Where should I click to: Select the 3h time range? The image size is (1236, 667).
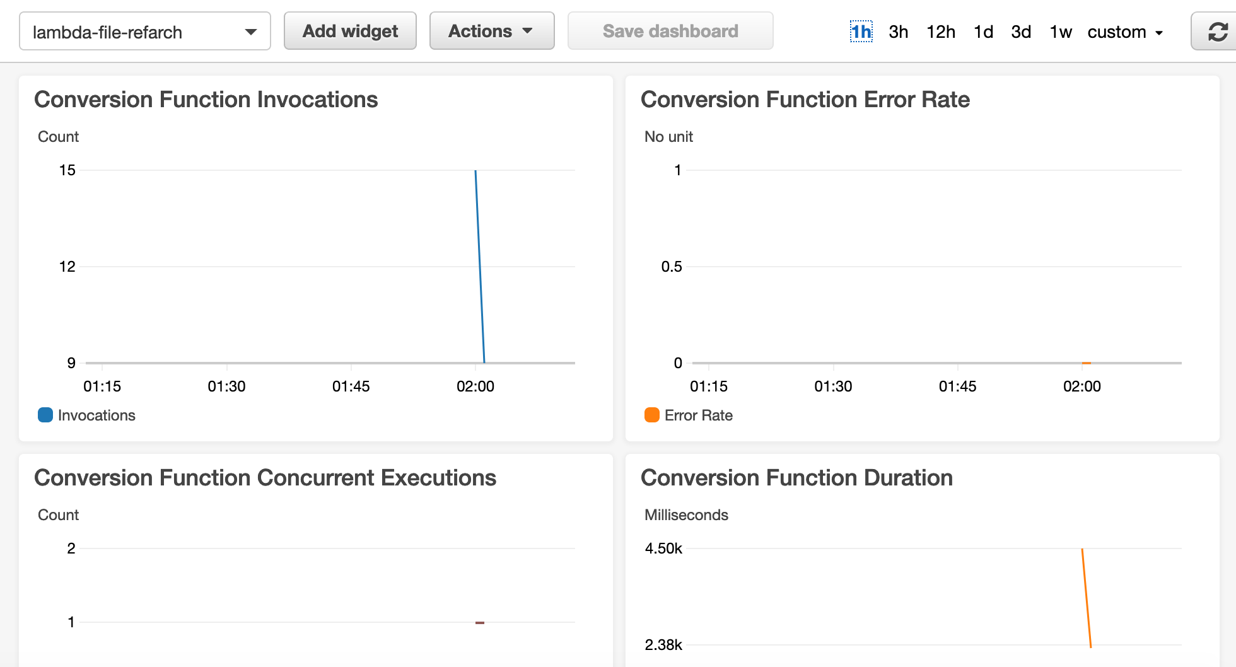(897, 31)
